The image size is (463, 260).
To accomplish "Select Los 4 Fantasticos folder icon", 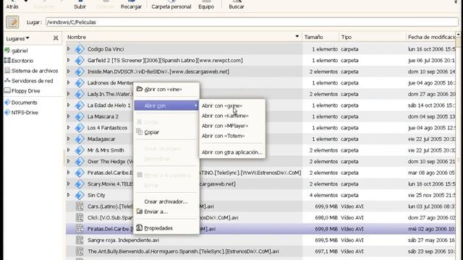I will [x=80, y=128].
